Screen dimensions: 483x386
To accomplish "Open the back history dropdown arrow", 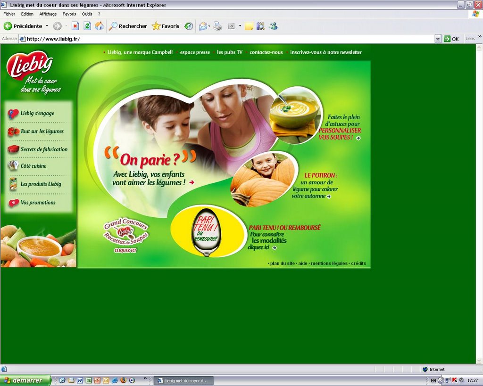I will [47, 26].
